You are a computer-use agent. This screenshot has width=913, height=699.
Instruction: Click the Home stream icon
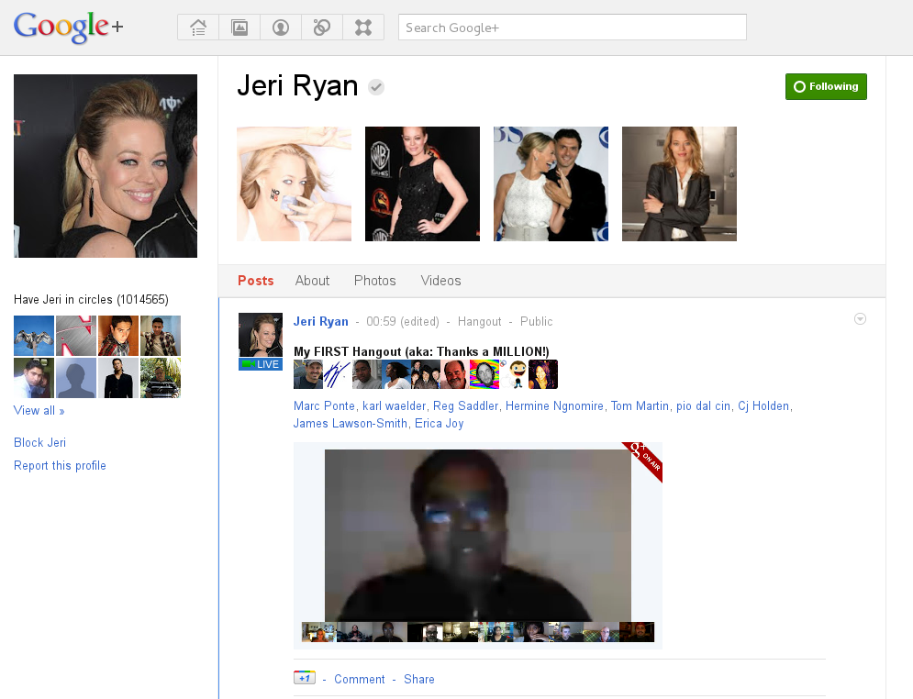(197, 28)
